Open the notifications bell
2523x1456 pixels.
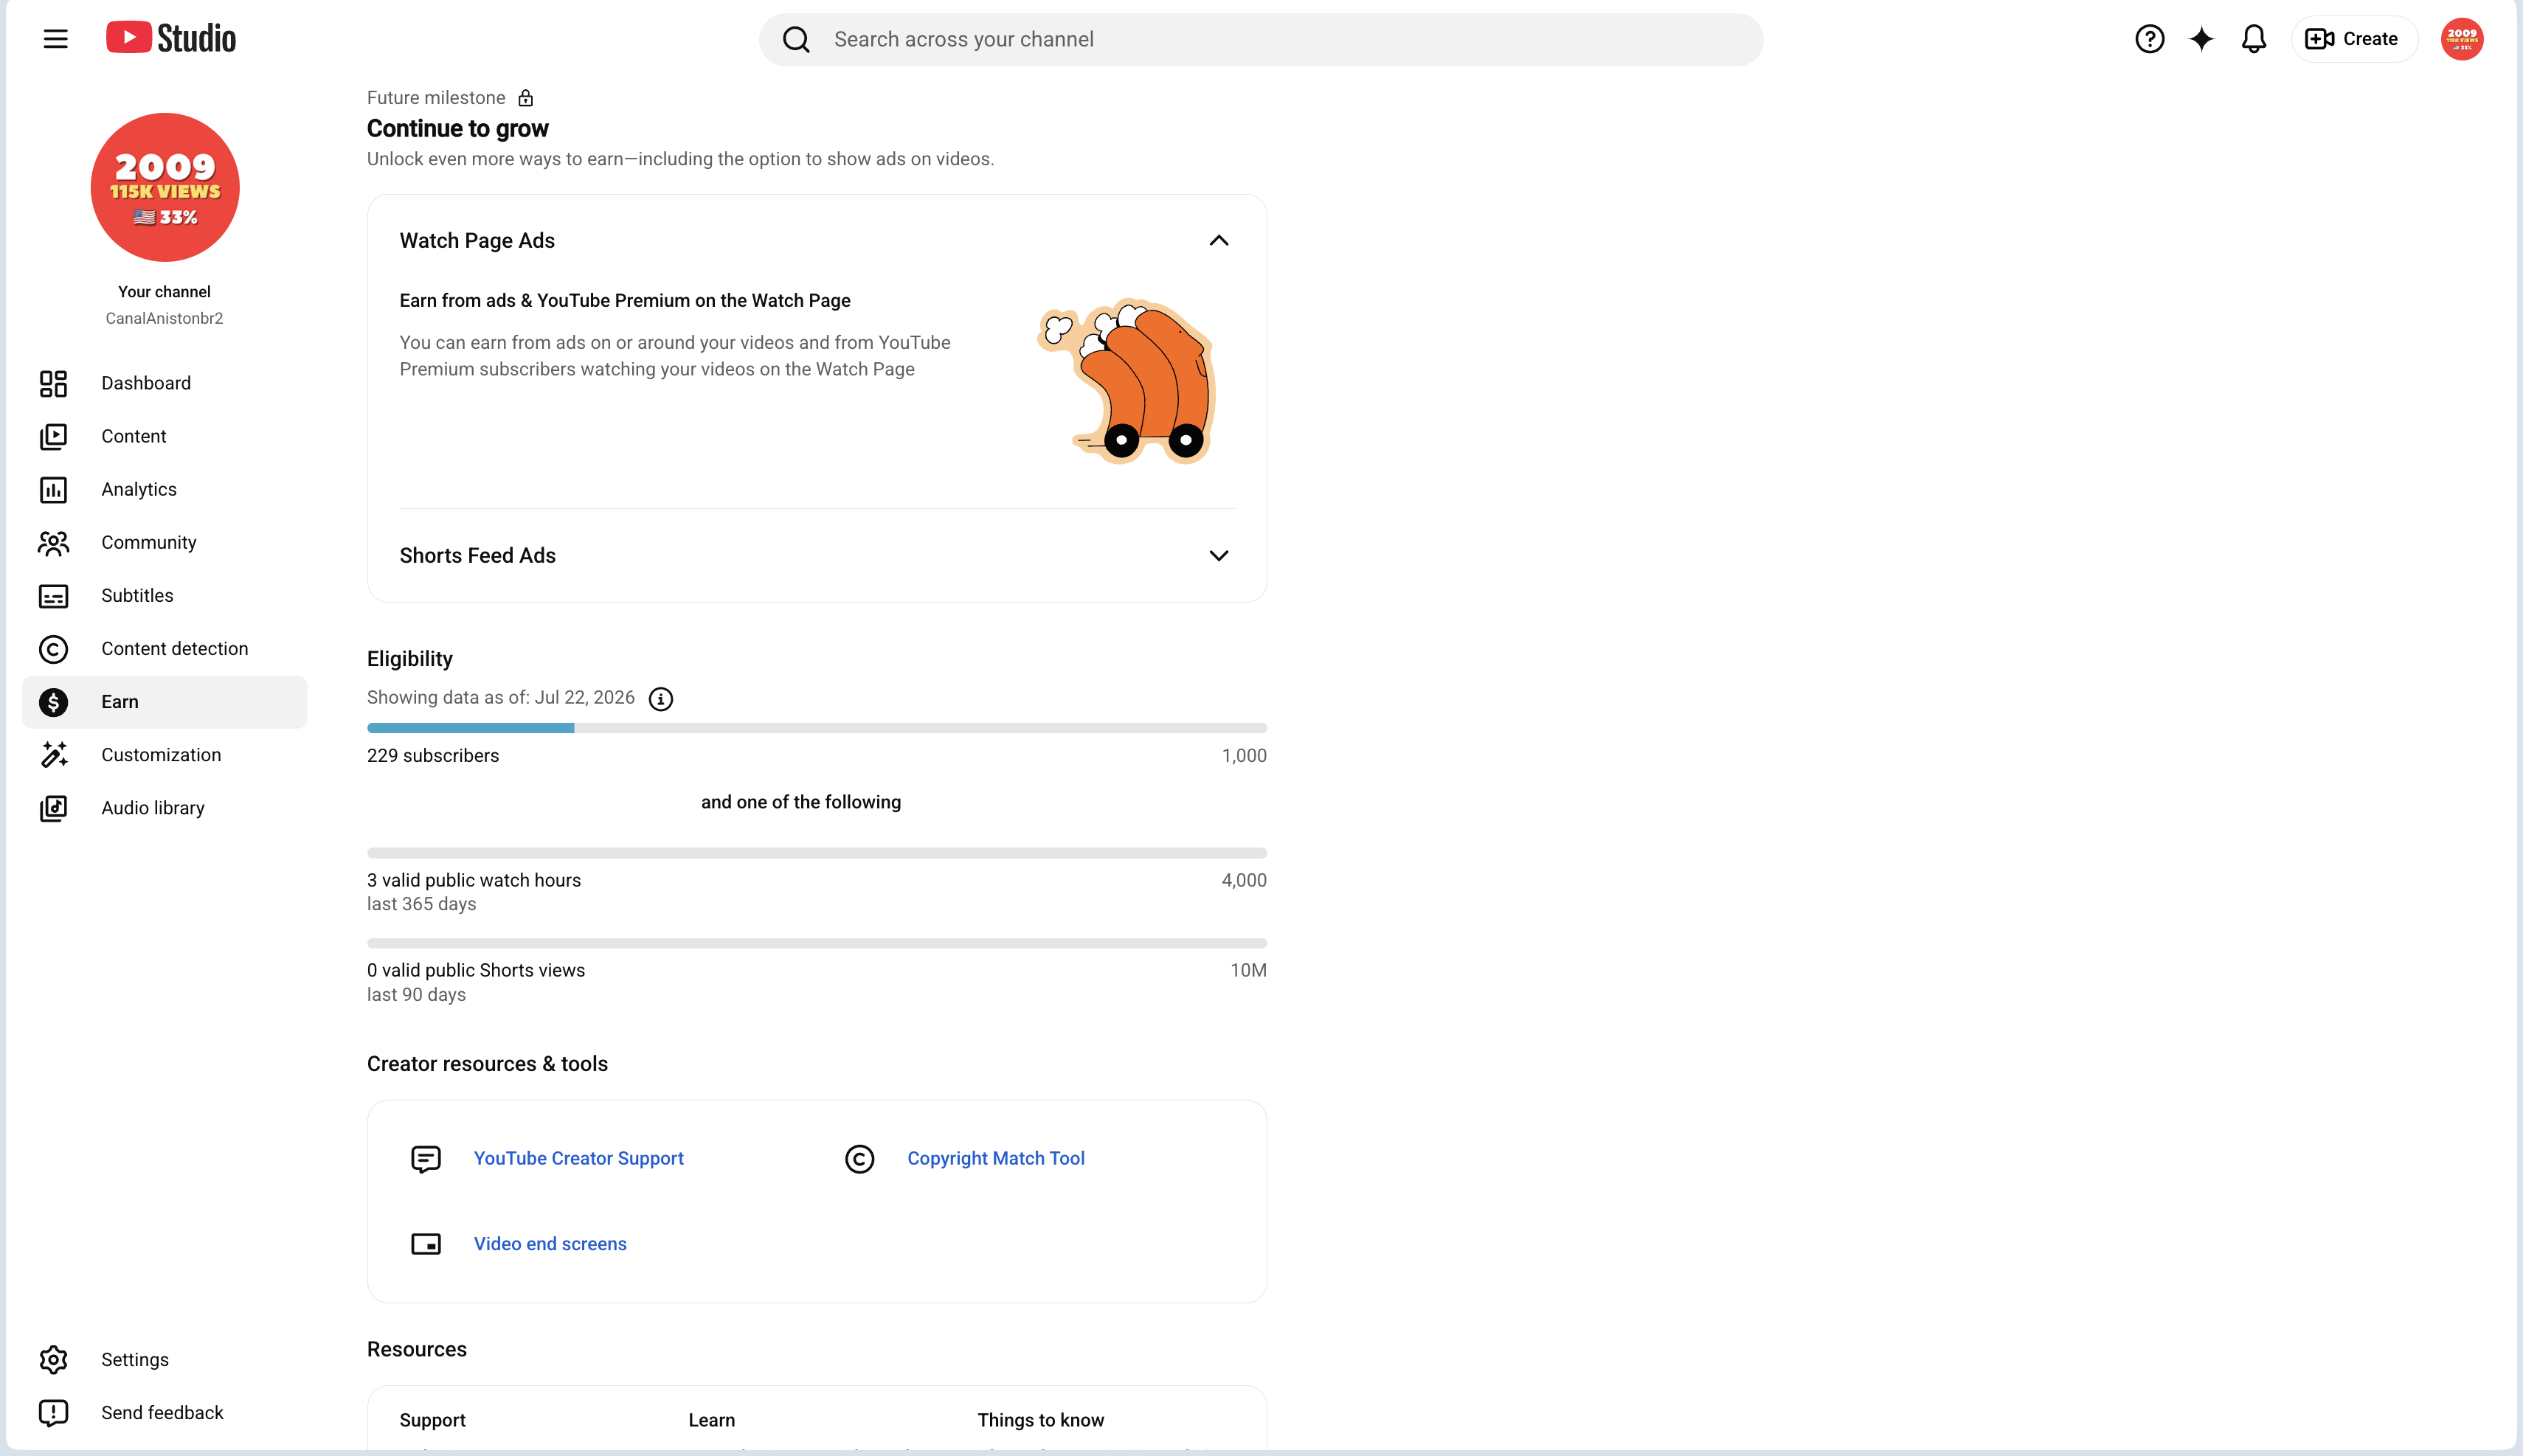pyautogui.click(x=2253, y=39)
